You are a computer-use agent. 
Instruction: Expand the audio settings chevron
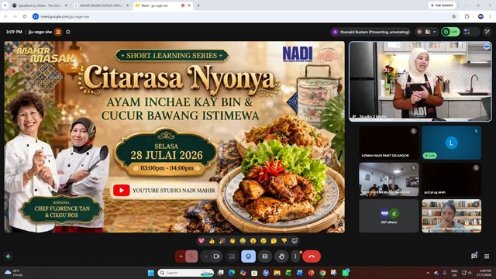tap(181, 257)
